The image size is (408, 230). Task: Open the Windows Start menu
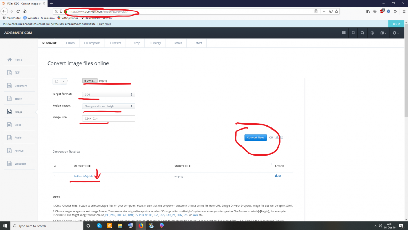pyautogui.click(x=5, y=226)
